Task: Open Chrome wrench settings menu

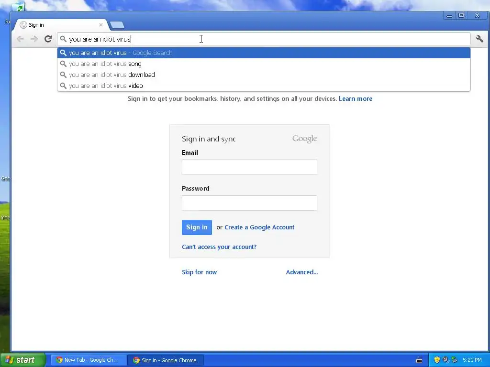Action: tap(479, 39)
